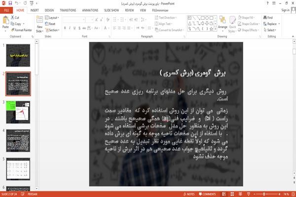
Task: Toggle Underline formatting
Action: tap(74, 28)
